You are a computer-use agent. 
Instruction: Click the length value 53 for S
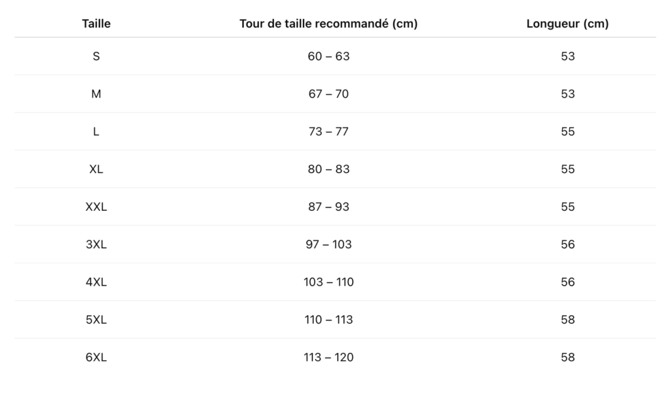coord(568,56)
